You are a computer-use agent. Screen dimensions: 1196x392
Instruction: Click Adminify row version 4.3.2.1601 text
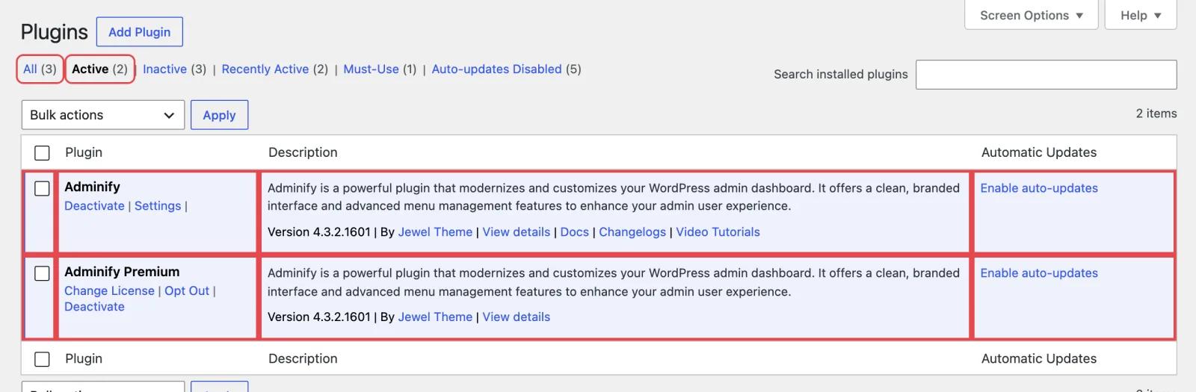(x=319, y=232)
